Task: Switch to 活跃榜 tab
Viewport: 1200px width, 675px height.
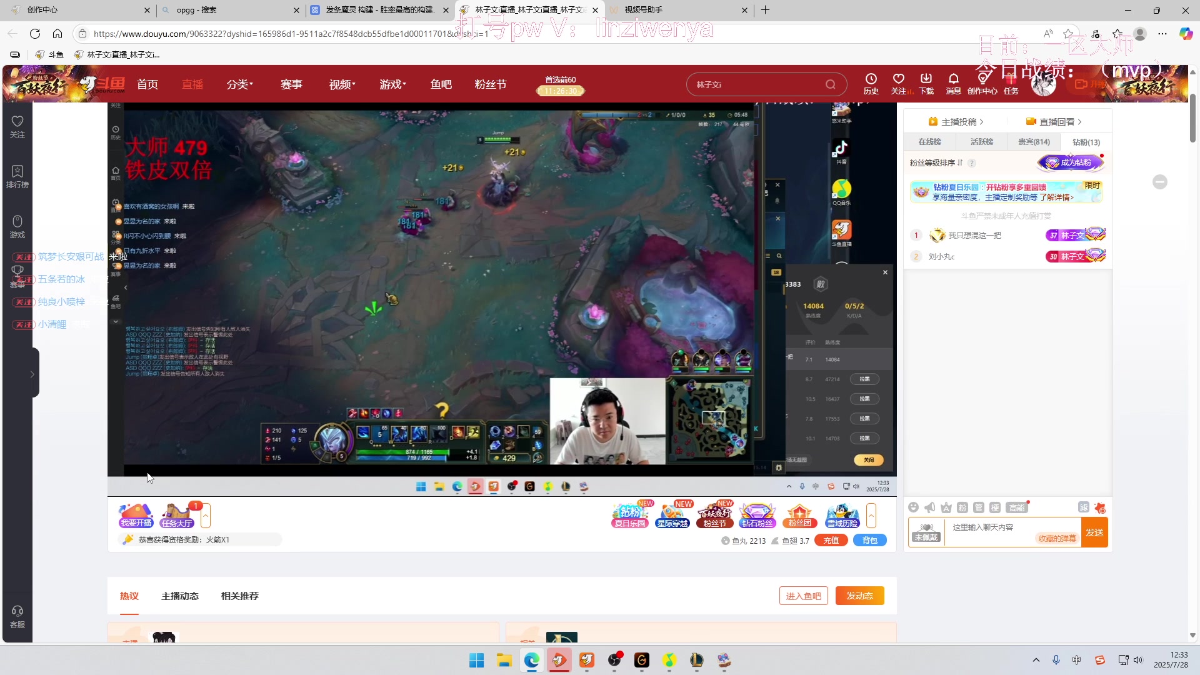Action: 982,142
